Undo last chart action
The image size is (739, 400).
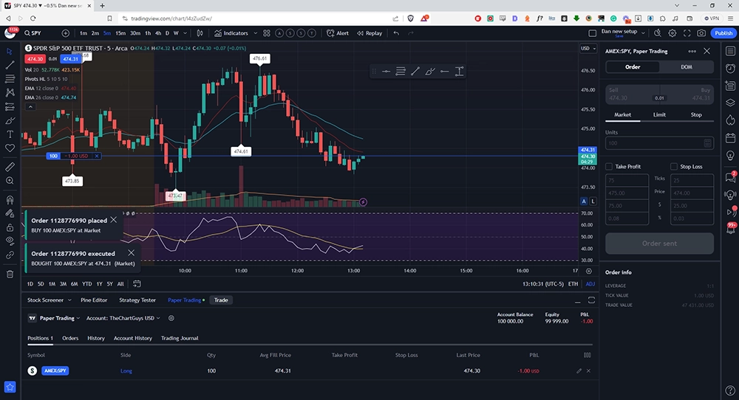click(396, 33)
